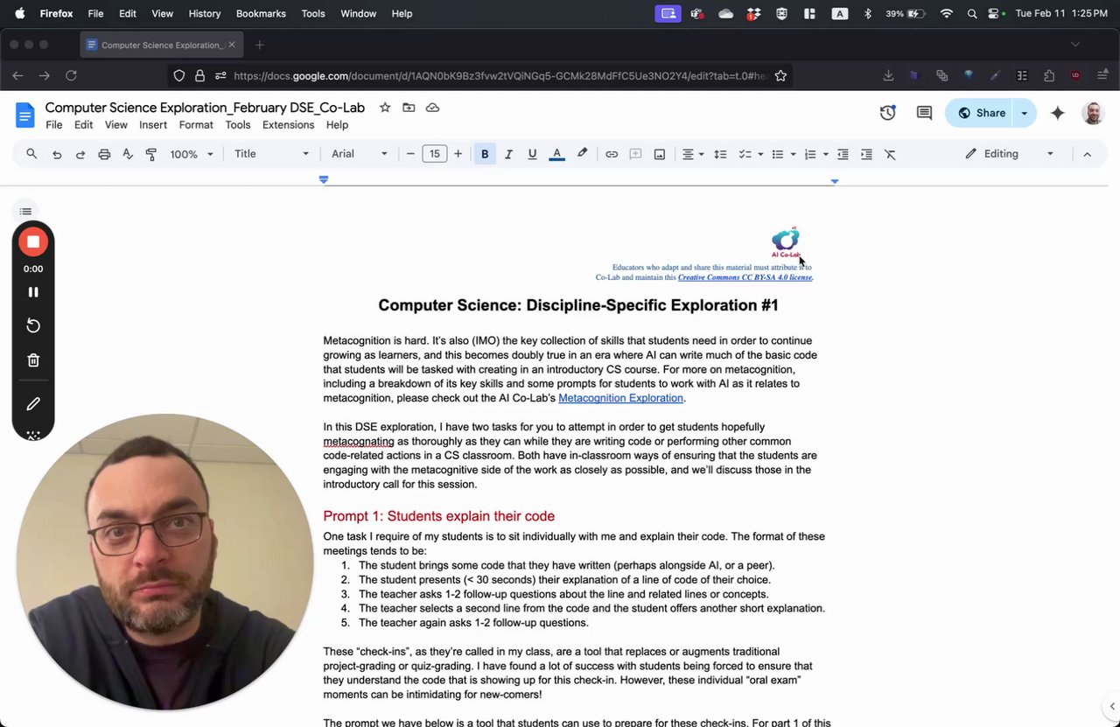Run spelling and grammar check
The width and height of the screenshot is (1120, 727).
(x=128, y=154)
